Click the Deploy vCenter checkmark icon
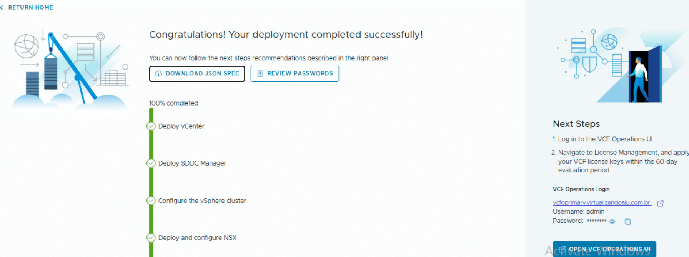Screen dimensions: 689x257 pyautogui.click(x=151, y=126)
